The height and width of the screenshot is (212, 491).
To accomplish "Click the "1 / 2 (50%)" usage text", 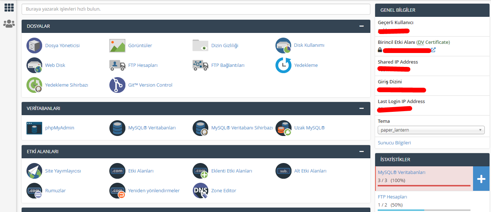I will point(390,205).
